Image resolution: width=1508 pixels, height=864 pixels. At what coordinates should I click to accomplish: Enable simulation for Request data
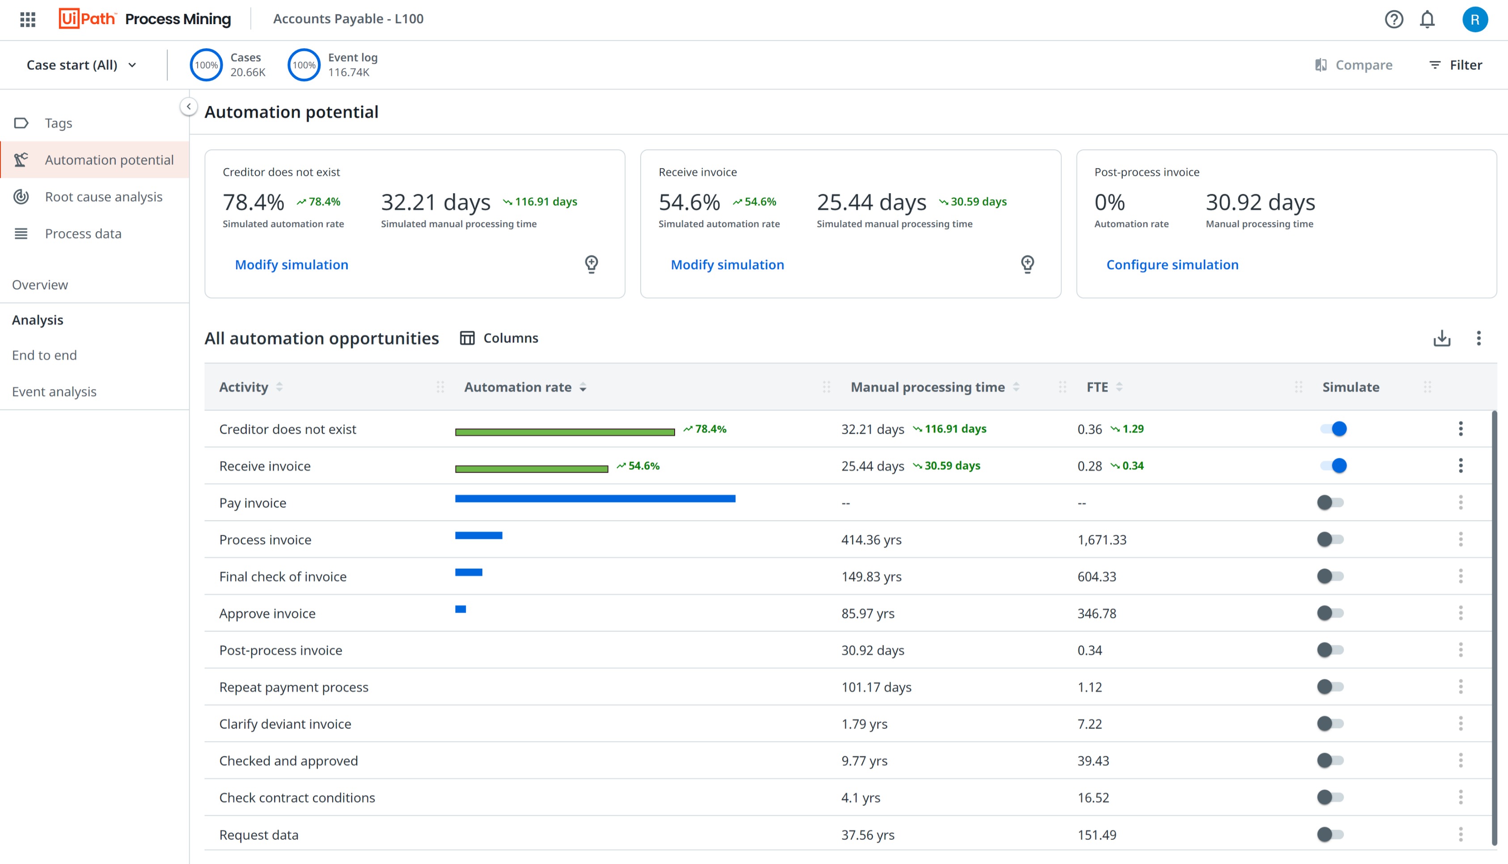(x=1330, y=834)
